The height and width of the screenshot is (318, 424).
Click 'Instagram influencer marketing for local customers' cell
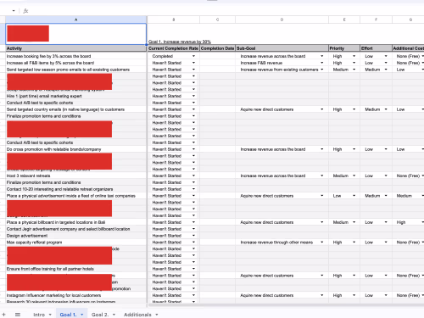click(x=75, y=295)
